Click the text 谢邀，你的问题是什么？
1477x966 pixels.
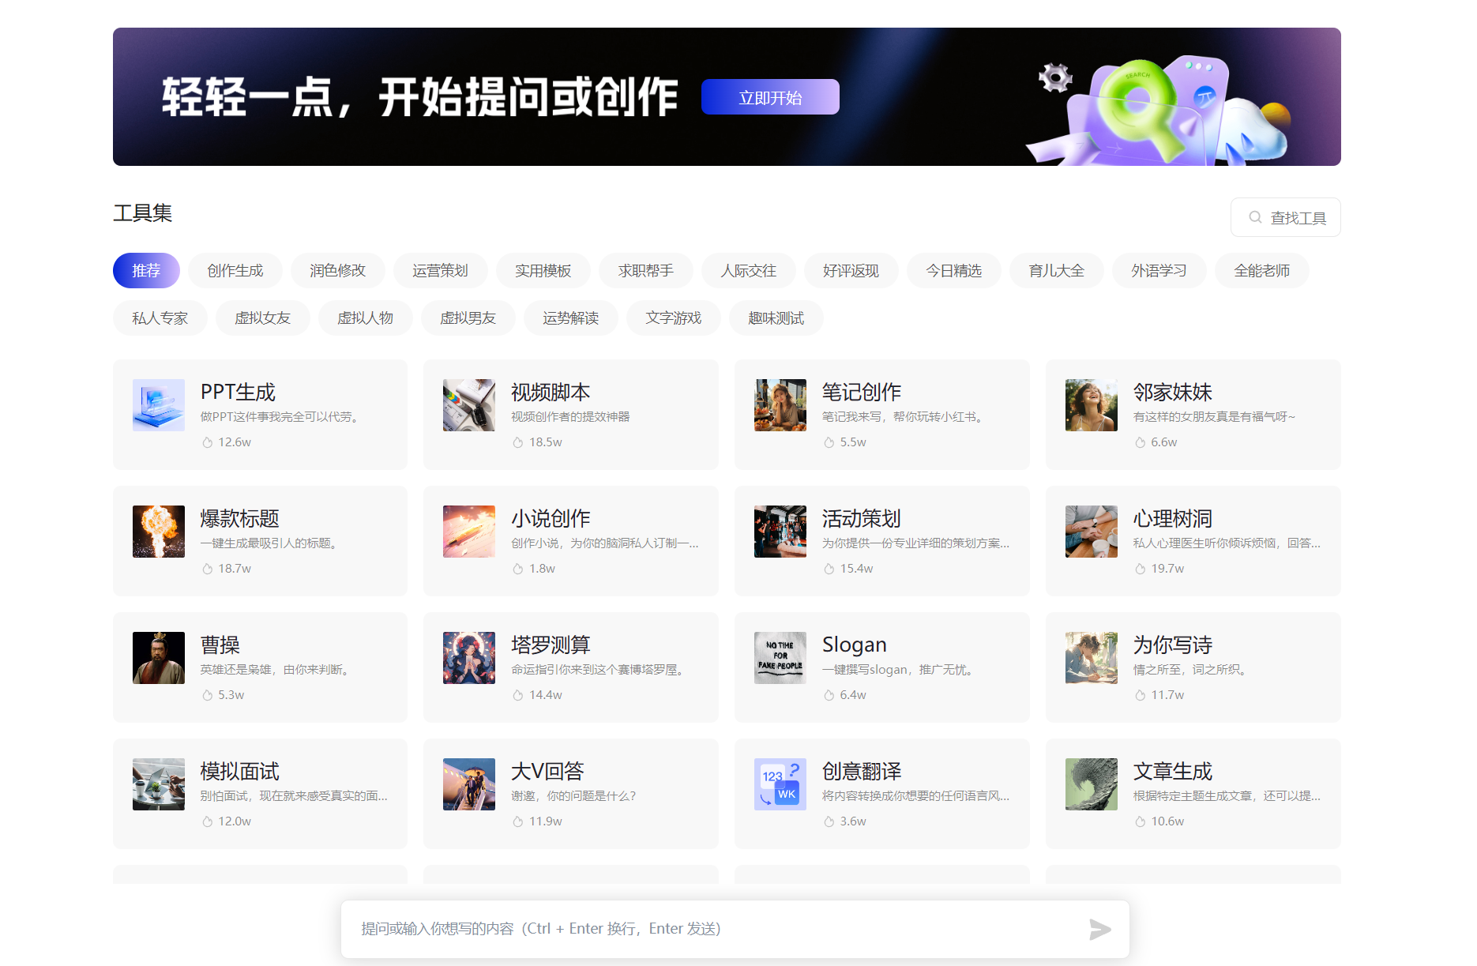(573, 796)
